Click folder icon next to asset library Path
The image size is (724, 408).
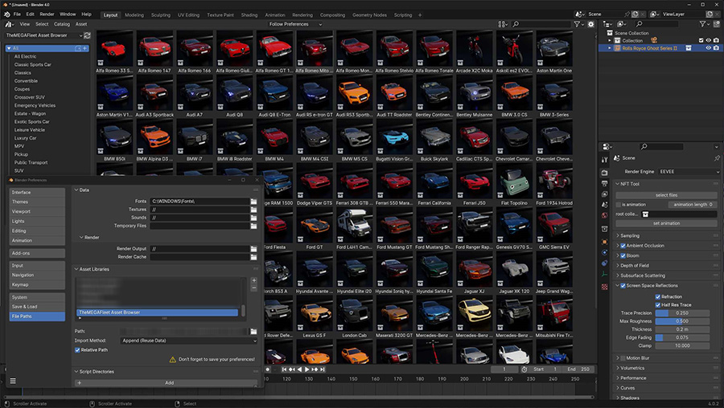253,332
